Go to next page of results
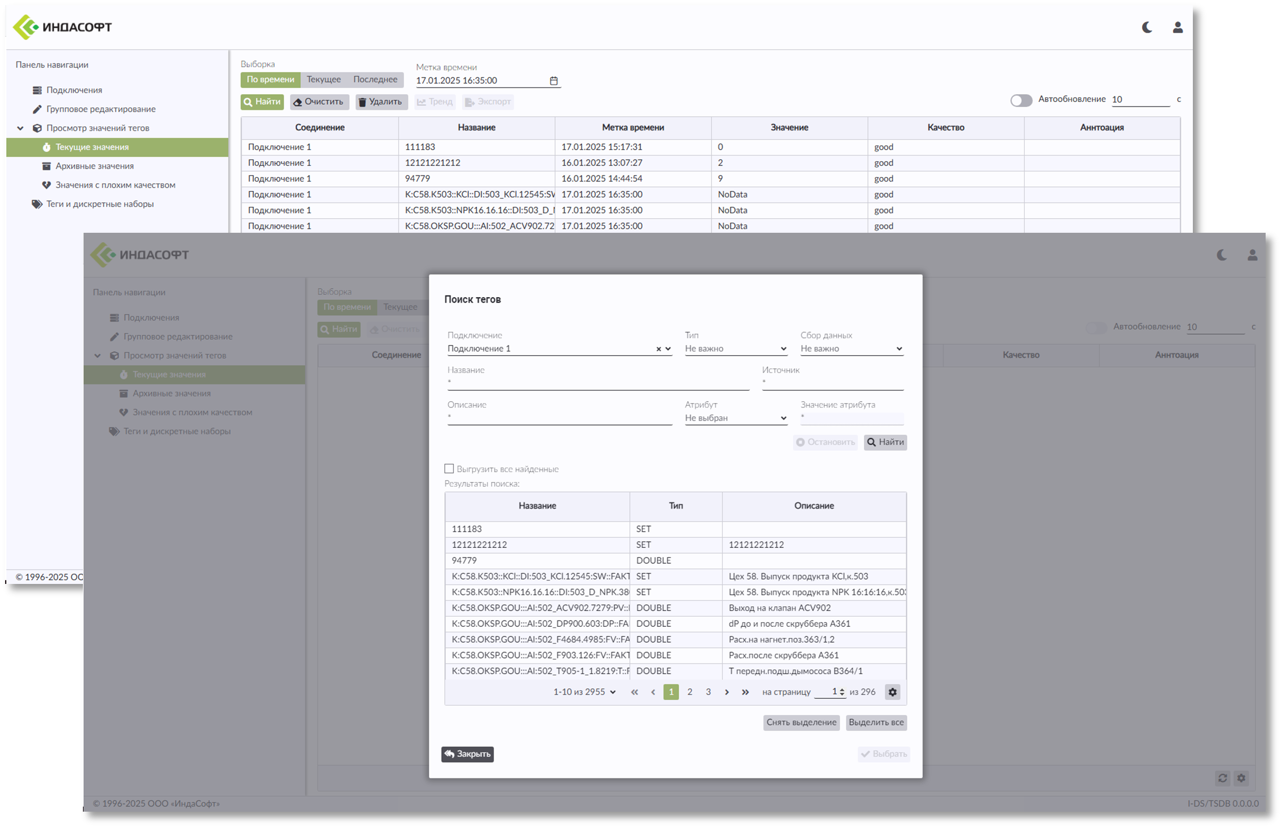 click(727, 692)
